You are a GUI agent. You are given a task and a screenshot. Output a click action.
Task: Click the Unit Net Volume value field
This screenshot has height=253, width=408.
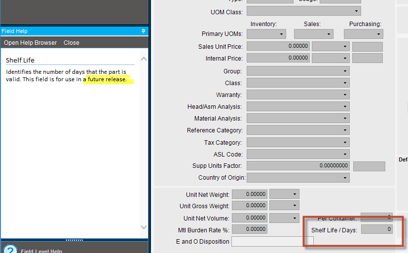pos(250,218)
